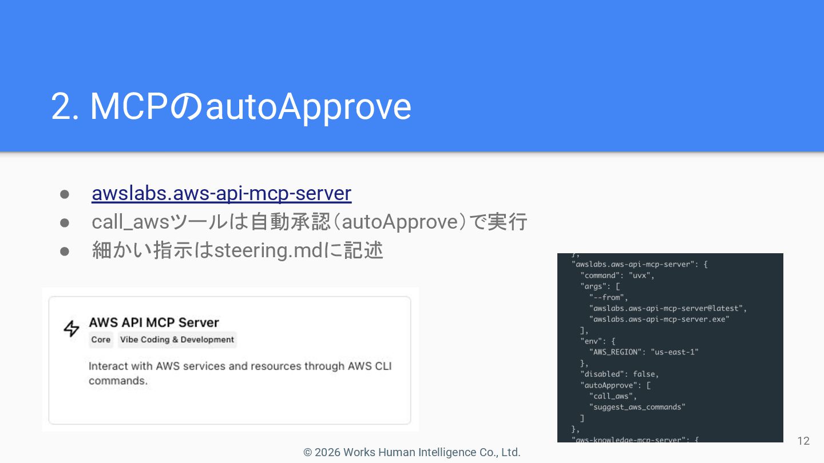Select the Core tag badge

tap(101, 340)
